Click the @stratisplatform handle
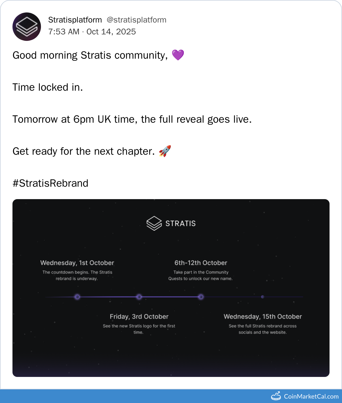Screen dimensions: 342x403 (136, 20)
